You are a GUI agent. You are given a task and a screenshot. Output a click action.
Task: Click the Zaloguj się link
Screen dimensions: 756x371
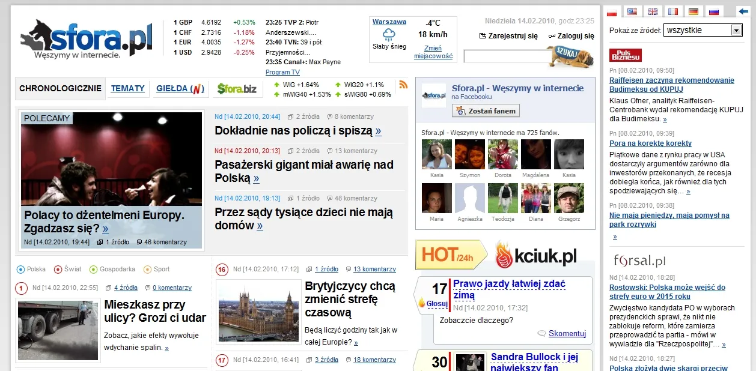coord(576,36)
